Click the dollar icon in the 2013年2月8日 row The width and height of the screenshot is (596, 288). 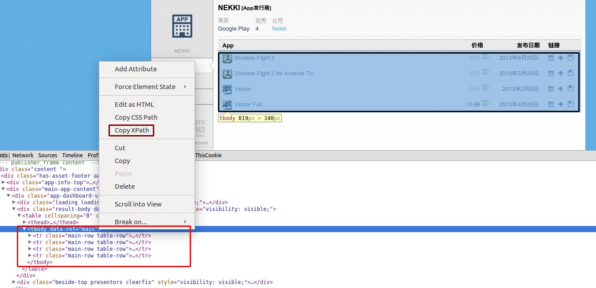[485, 88]
